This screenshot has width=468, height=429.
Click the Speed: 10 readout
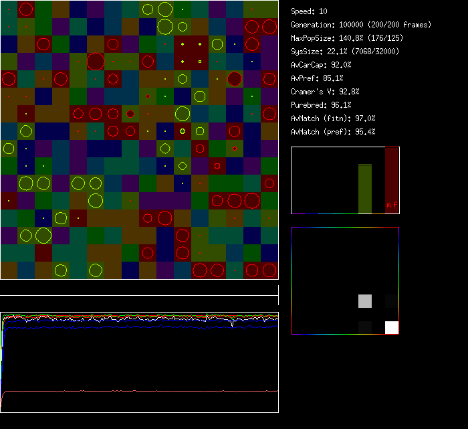pos(310,11)
